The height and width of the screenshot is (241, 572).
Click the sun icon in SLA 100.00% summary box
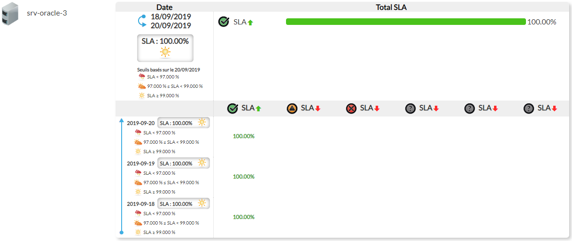tap(165, 52)
